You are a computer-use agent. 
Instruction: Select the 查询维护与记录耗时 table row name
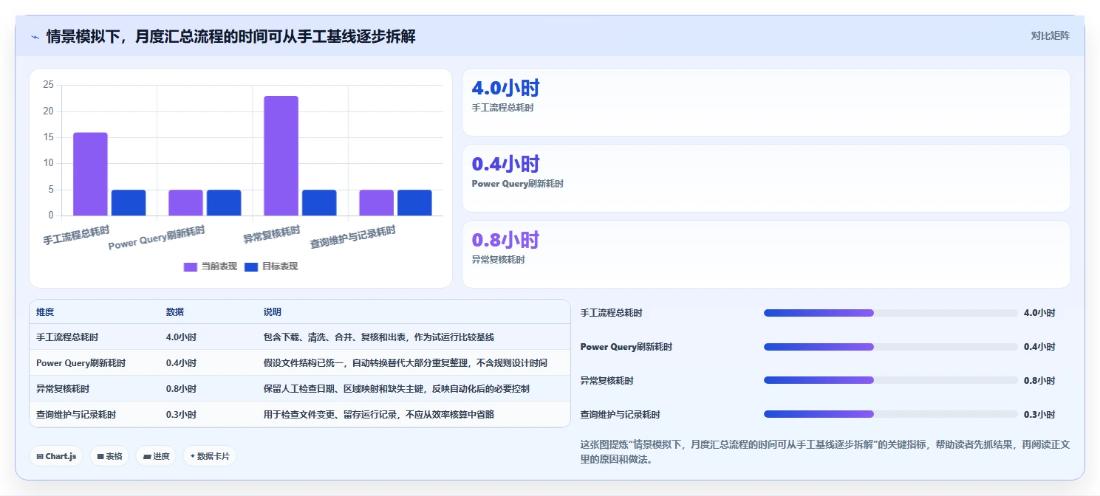pos(76,415)
